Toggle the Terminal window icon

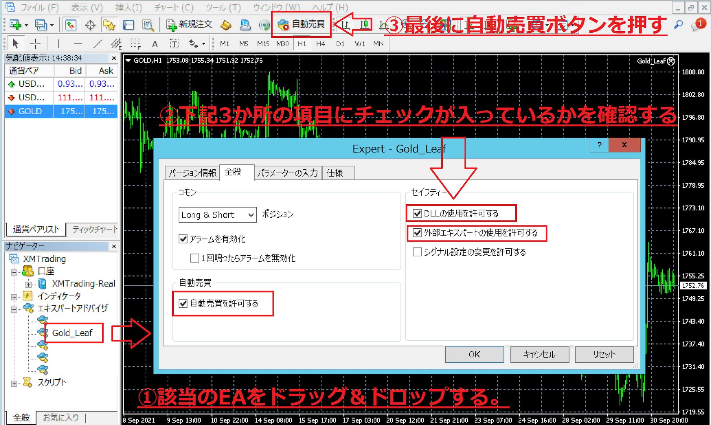click(128, 25)
